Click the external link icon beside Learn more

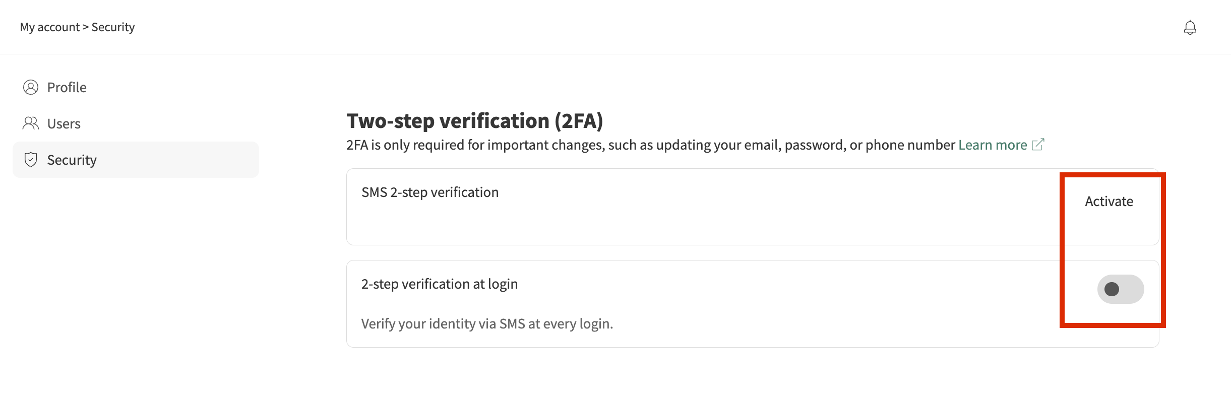tap(1038, 145)
